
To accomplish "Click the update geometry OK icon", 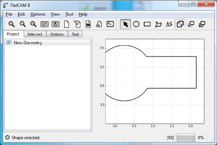I will pos(88,24).
